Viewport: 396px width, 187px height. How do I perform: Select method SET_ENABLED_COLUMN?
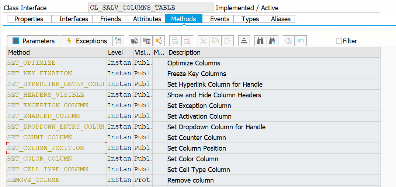click(57, 116)
